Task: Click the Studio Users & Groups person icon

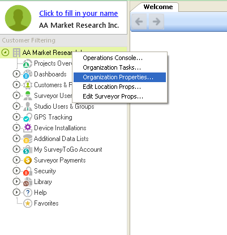Action: (28, 106)
